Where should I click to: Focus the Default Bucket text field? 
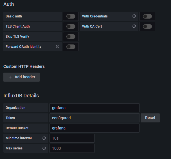(94, 128)
